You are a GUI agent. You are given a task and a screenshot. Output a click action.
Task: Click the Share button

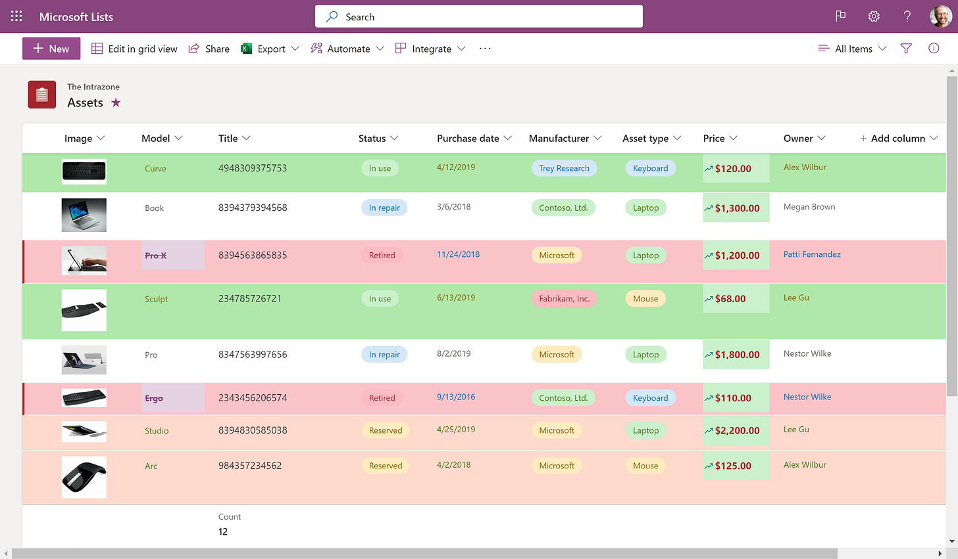[x=209, y=49]
